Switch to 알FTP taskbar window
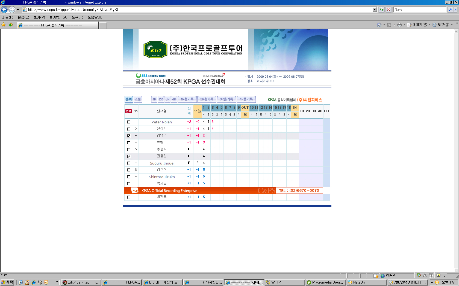Screen dimensions: 459x286 (x=284, y=282)
